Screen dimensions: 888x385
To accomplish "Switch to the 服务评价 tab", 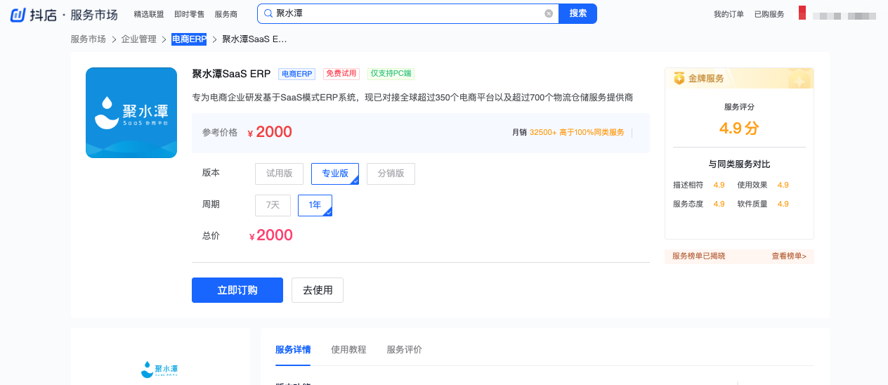I will point(404,350).
